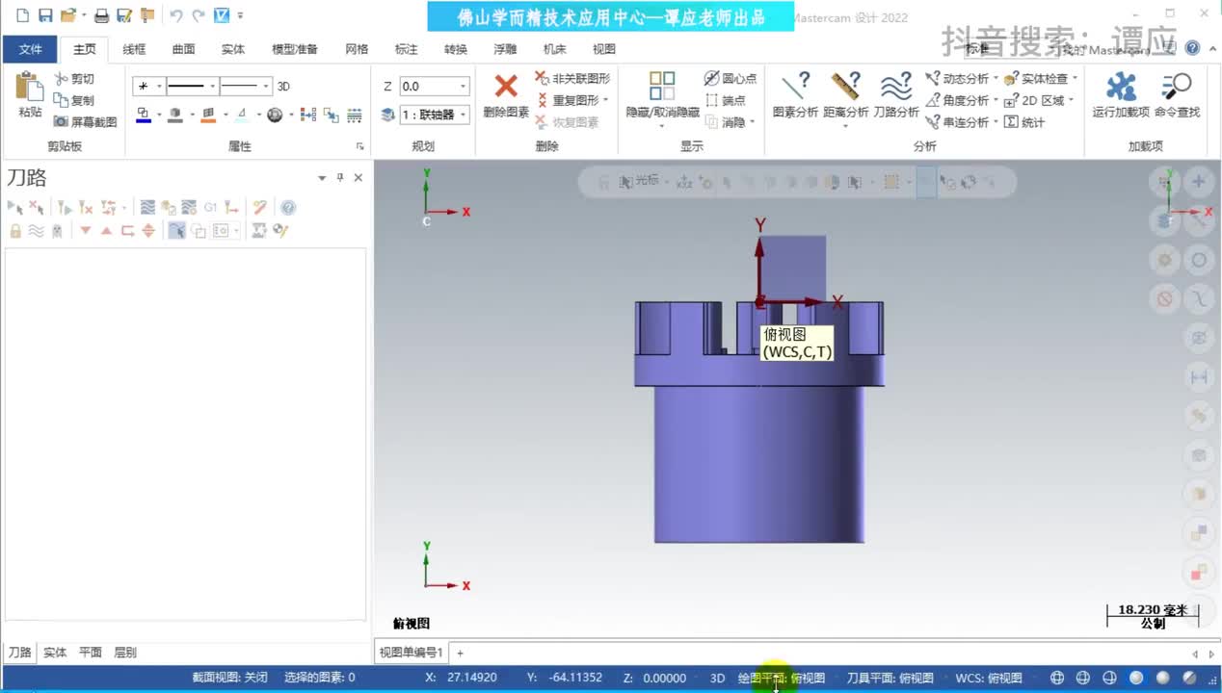
Task: Open the 层别 tab at panel bottom
Action: (x=125, y=652)
